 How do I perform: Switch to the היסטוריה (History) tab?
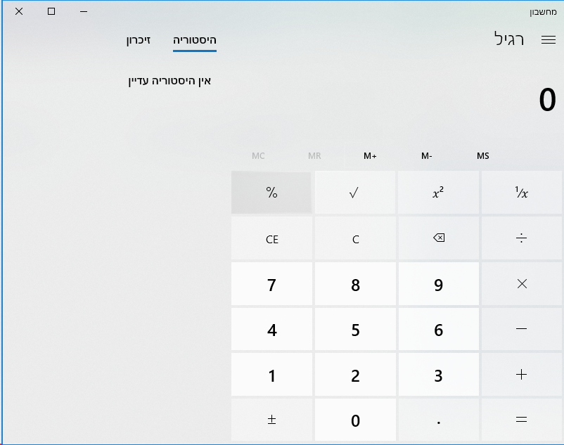click(x=195, y=40)
